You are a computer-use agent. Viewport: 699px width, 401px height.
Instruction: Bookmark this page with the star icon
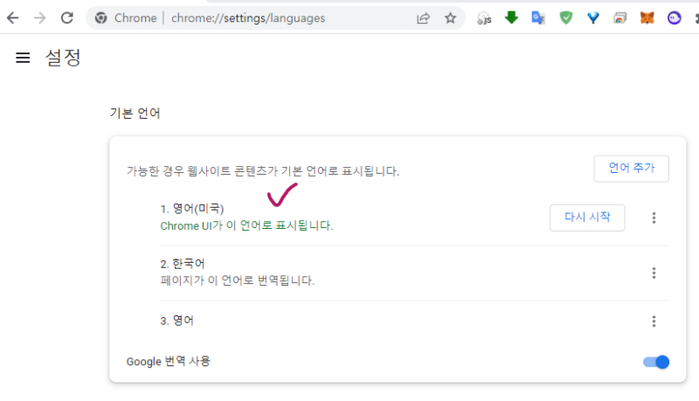(450, 17)
